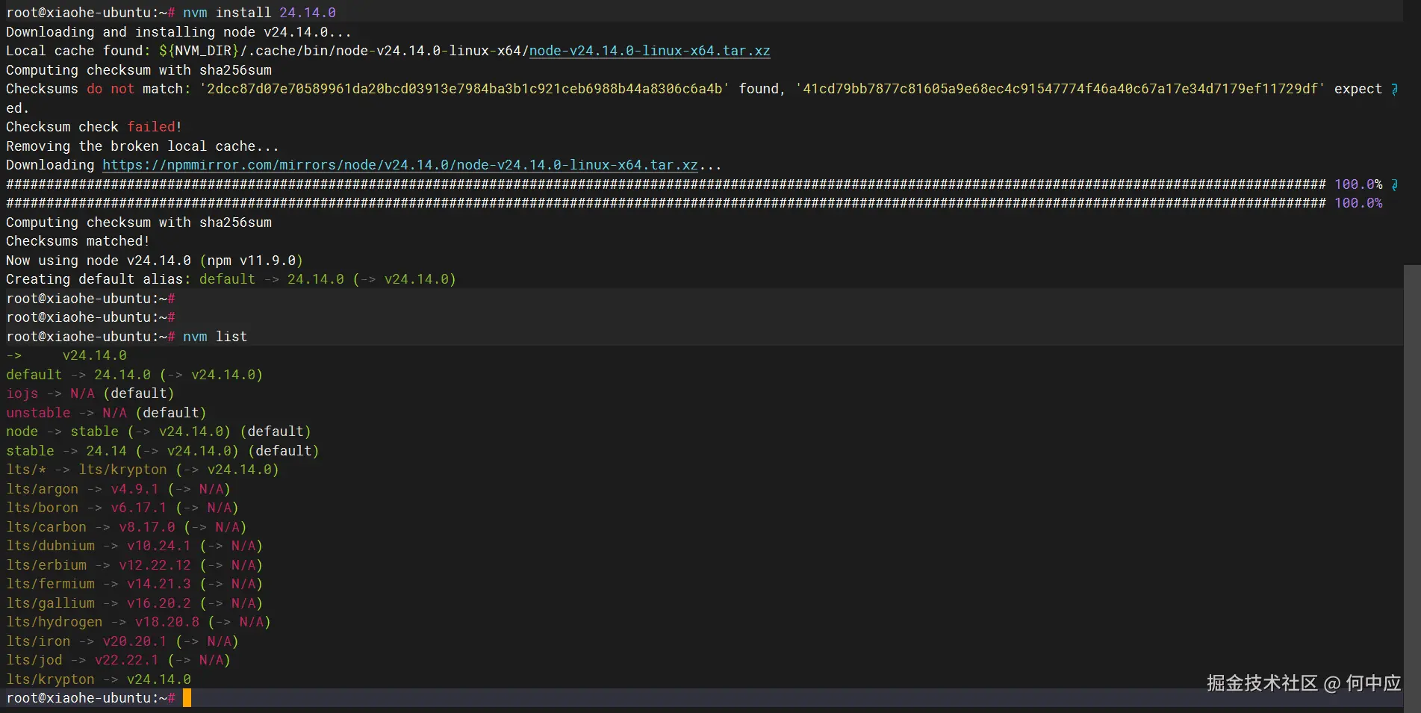Click the first "Computing checksum with sha256sum" line
Viewport: 1421px width, 713px height.
click(x=139, y=70)
